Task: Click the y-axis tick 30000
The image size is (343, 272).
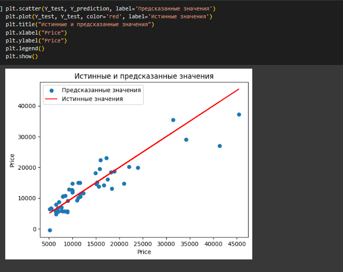Action: [x=27, y=137]
